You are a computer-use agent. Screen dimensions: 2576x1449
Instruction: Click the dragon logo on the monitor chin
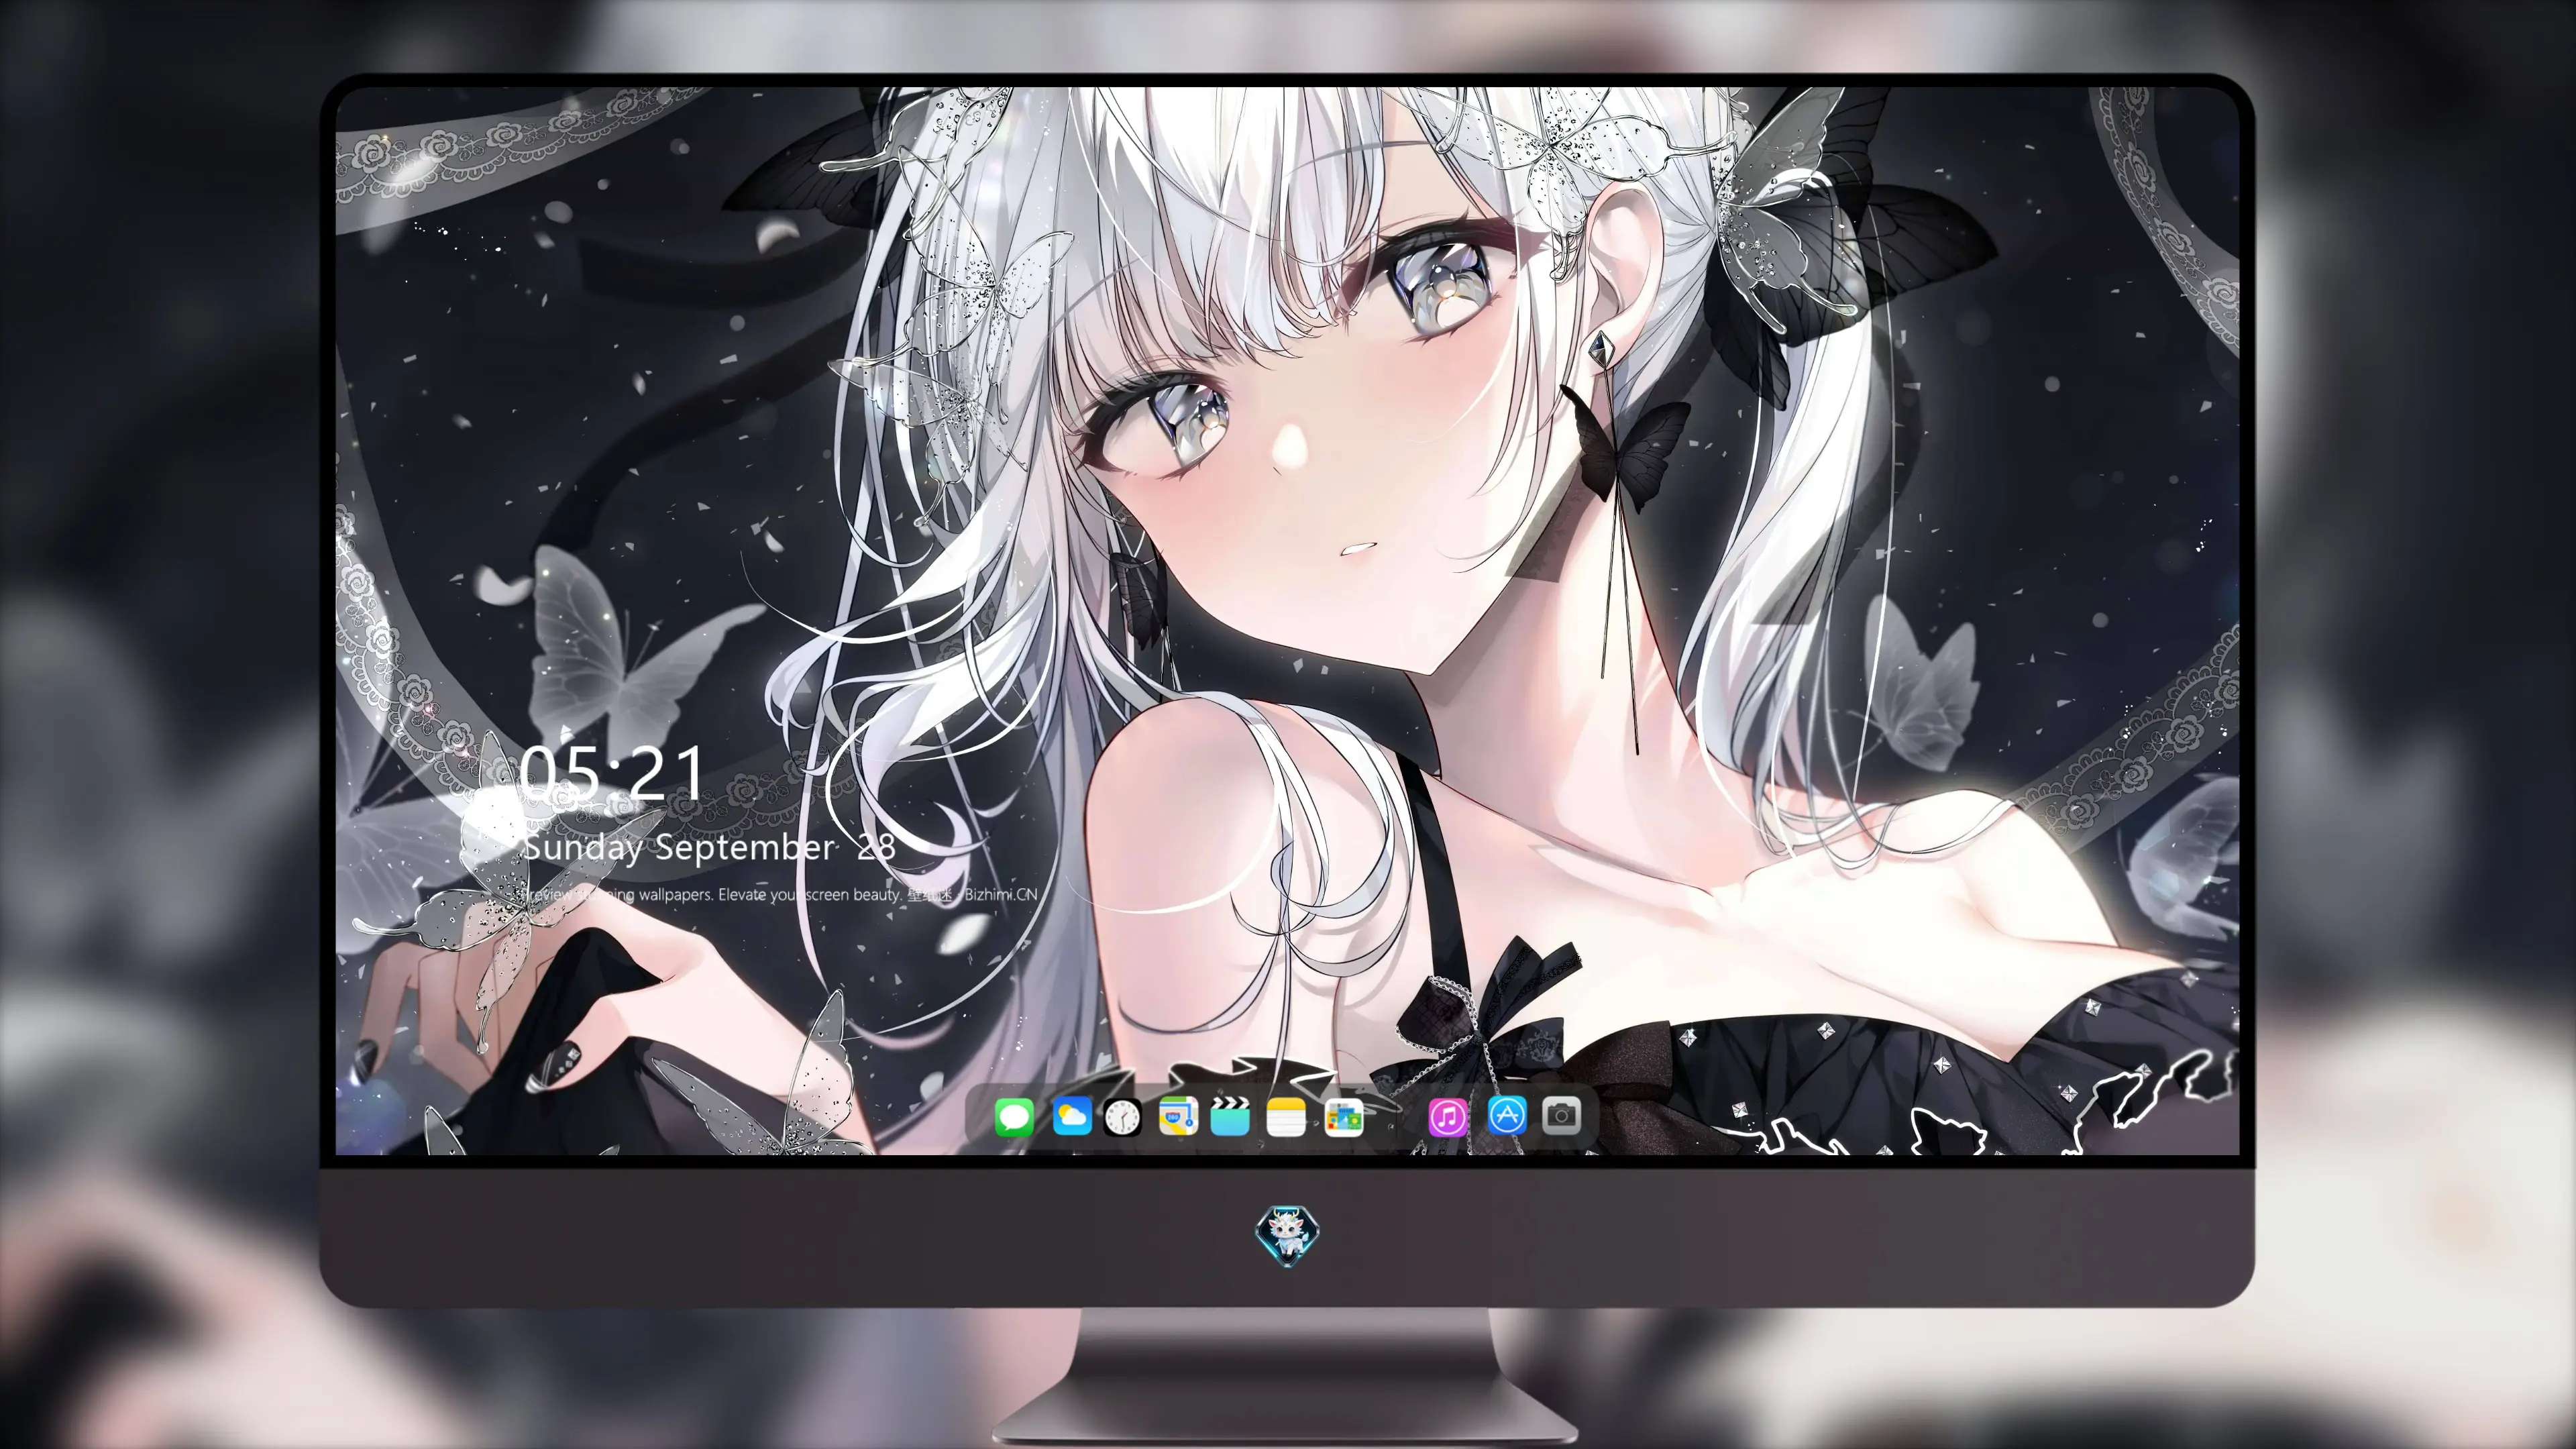coord(1287,1235)
